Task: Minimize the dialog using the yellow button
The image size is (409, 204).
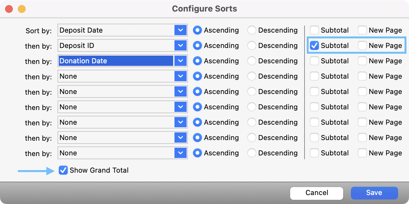Action: click(x=22, y=9)
